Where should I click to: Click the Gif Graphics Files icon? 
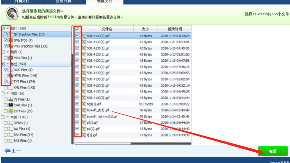click(x=11, y=34)
